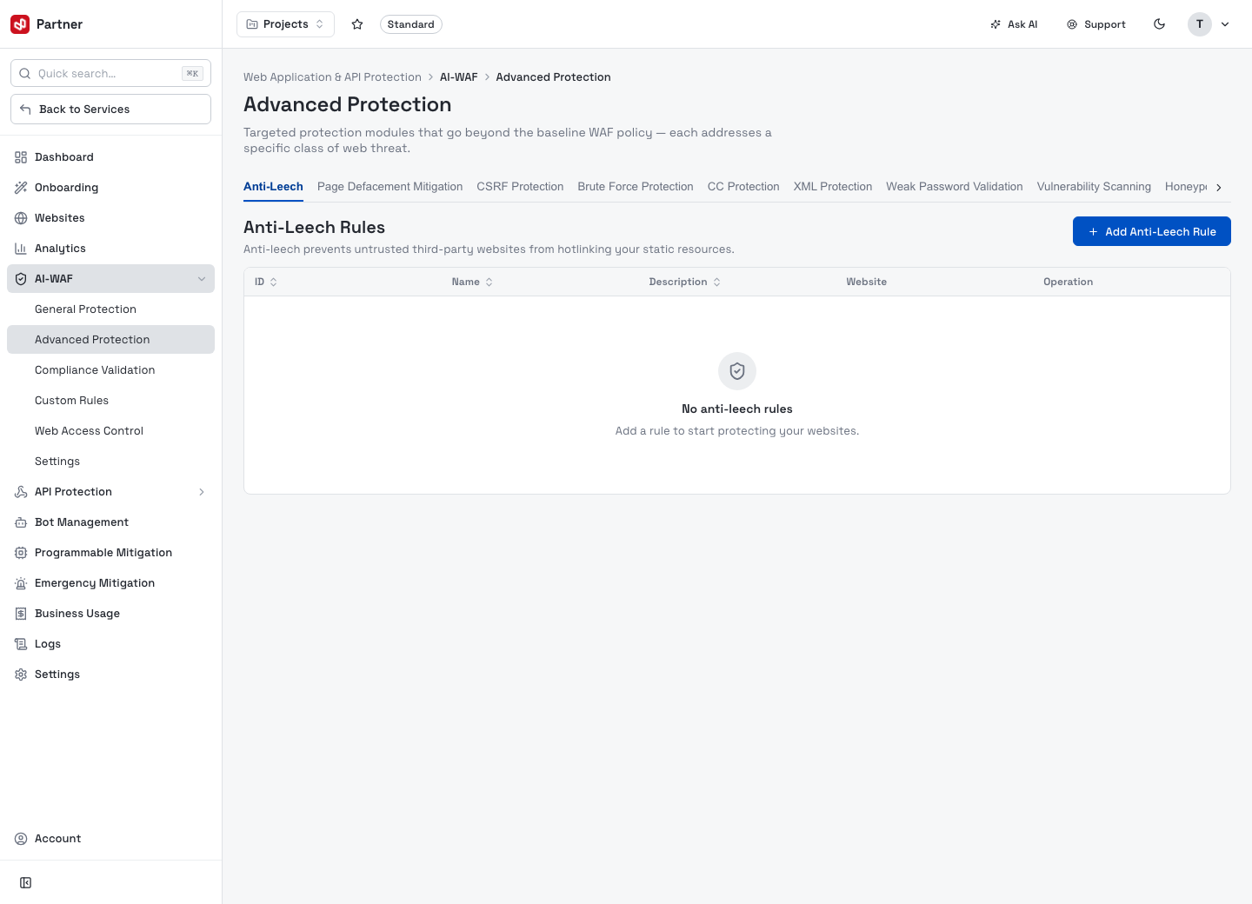Click the Emergency Mitigation siren icon
This screenshot has width=1252, height=904.
click(21, 583)
